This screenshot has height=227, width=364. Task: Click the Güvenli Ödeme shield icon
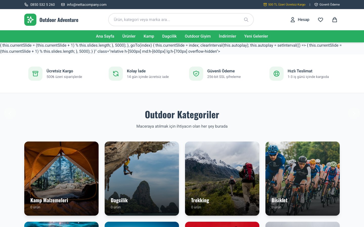tap(196, 74)
